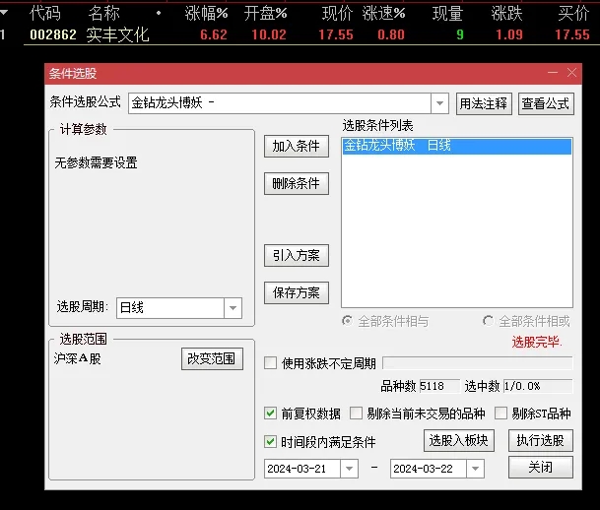Sort by the 涨幅% column header
This screenshot has height=510, width=600.
click(x=206, y=13)
